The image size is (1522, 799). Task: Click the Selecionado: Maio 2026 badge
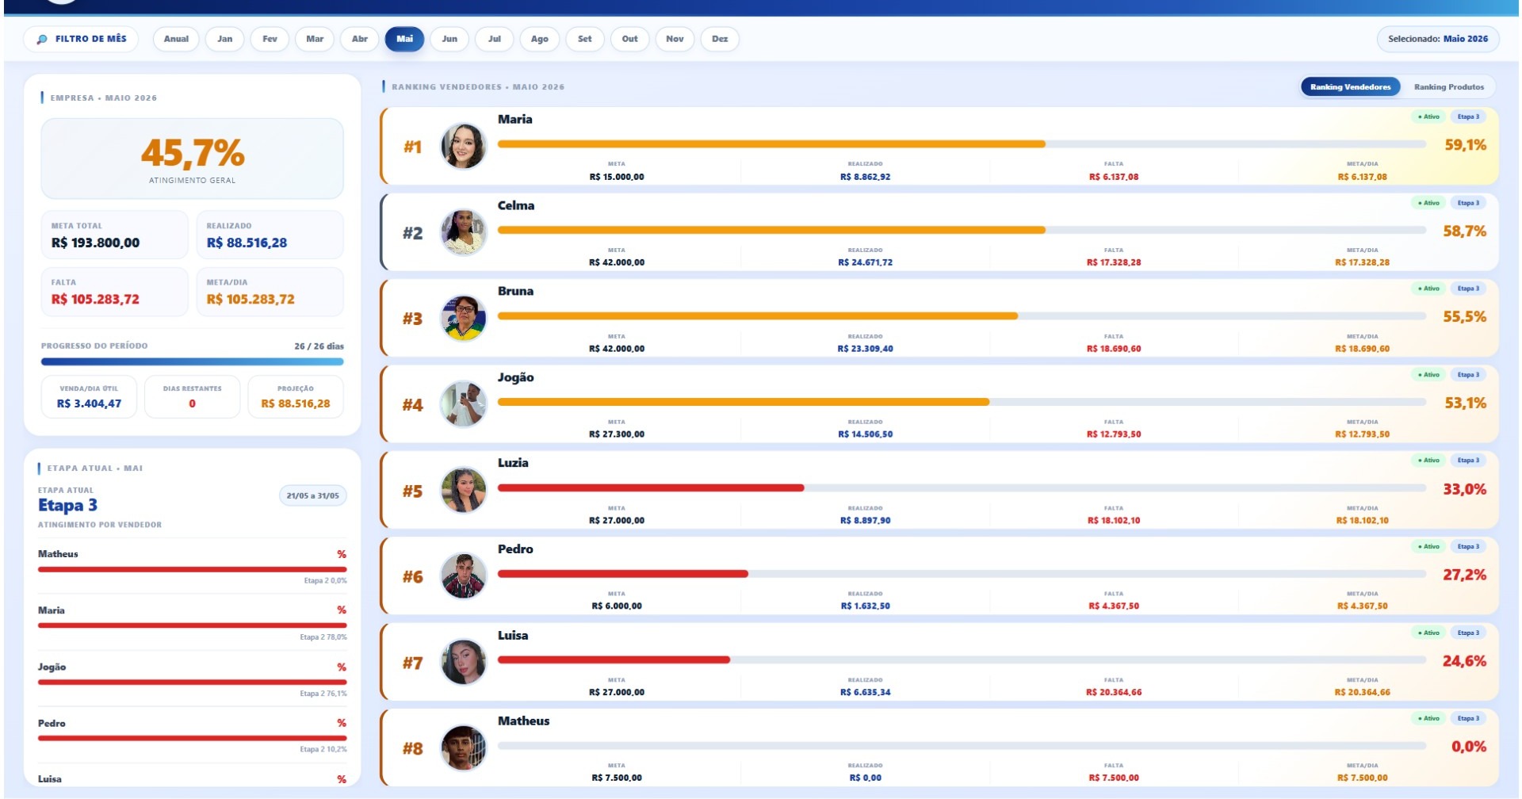[x=1438, y=39]
